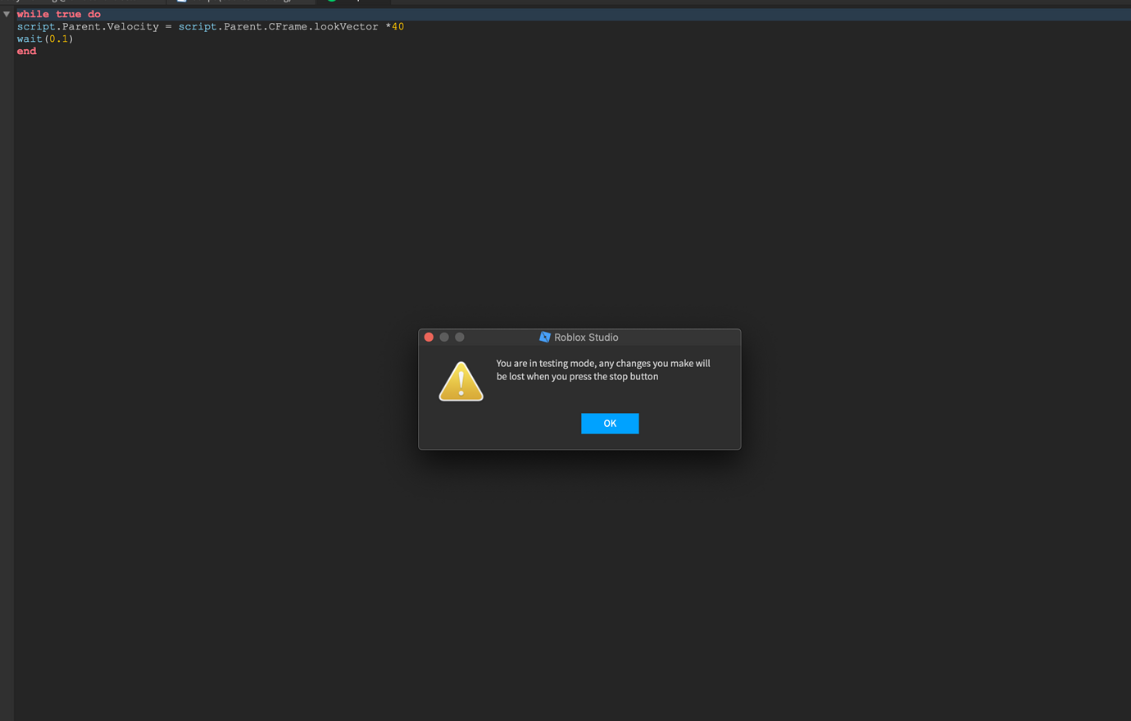Screen dimensions: 1131x721
Task: Click the Roblox Studio logo in dialog title
Action: tap(545, 338)
